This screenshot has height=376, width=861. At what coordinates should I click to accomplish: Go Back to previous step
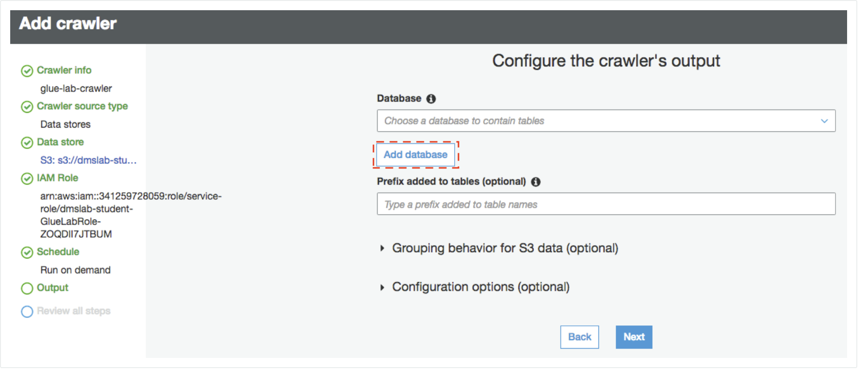pos(579,337)
